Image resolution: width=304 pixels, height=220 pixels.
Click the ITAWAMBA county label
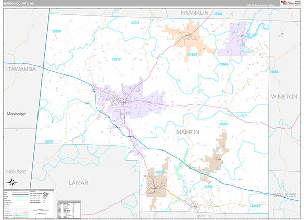21,69
